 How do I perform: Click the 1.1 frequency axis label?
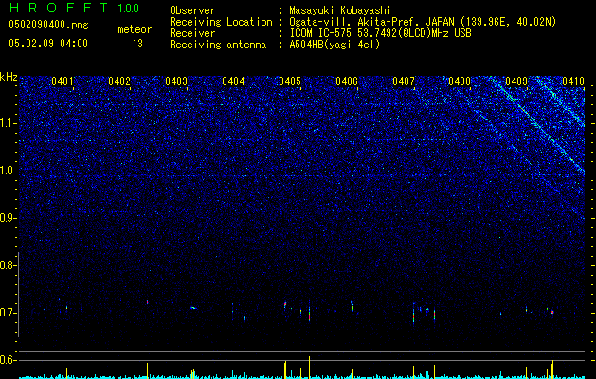[9, 123]
